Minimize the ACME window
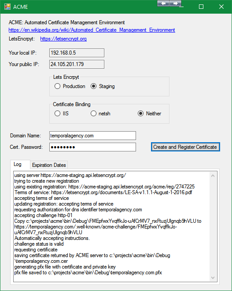Viewport: 232px width, 291px height. tap(182, 7)
